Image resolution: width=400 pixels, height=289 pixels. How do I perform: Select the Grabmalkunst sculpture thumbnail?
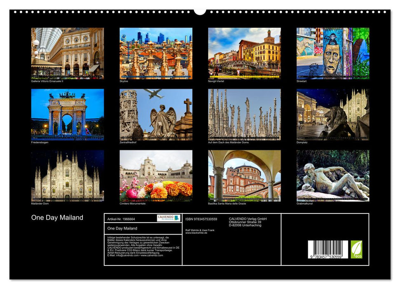point(333,175)
